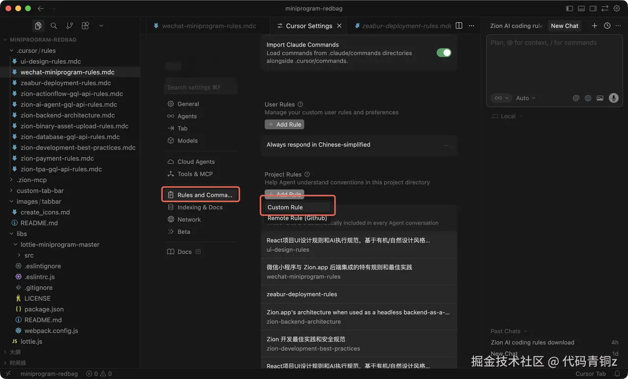
Task: Attach an image with the picture icon
Action: coord(600,98)
